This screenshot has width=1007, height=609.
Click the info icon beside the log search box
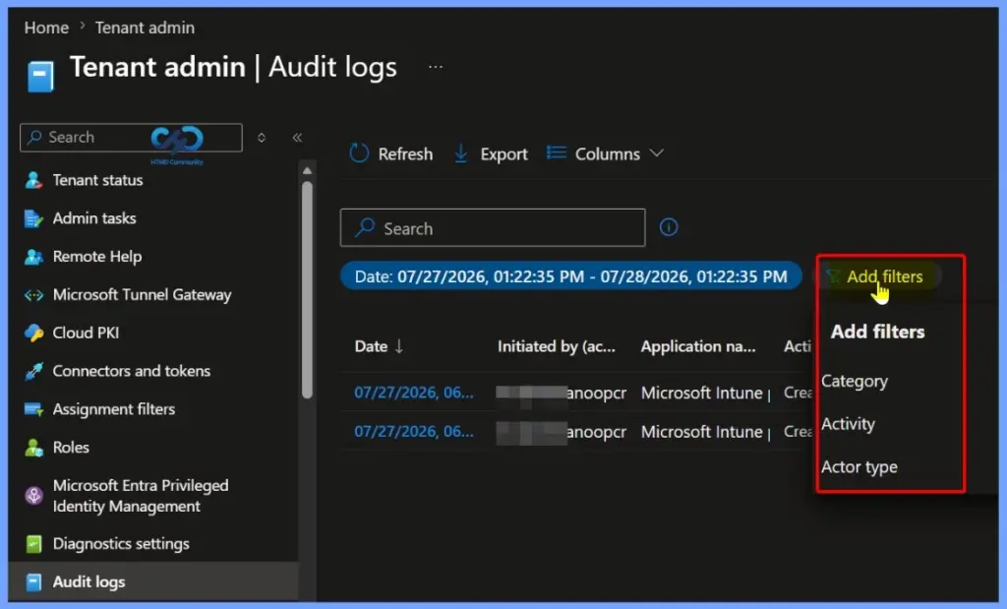coord(669,227)
